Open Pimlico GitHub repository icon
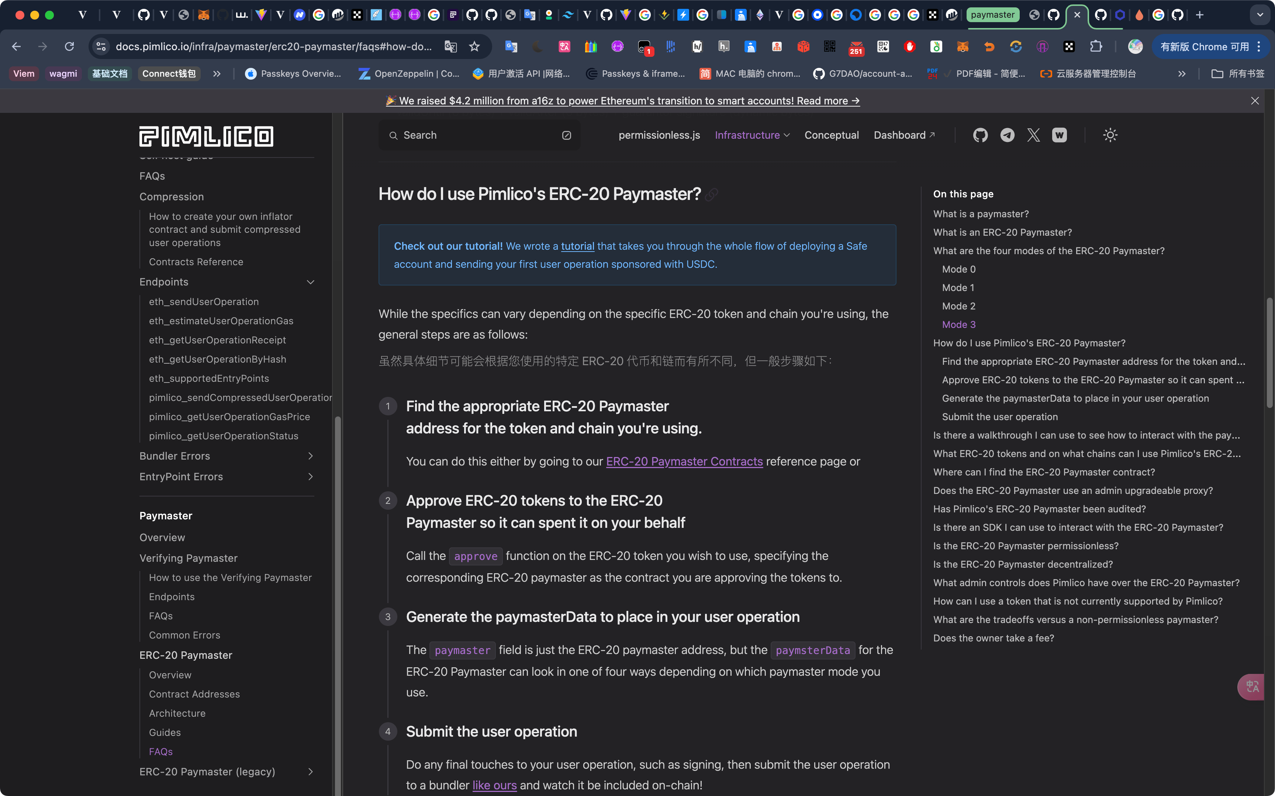This screenshot has width=1275, height=796. 980,135
